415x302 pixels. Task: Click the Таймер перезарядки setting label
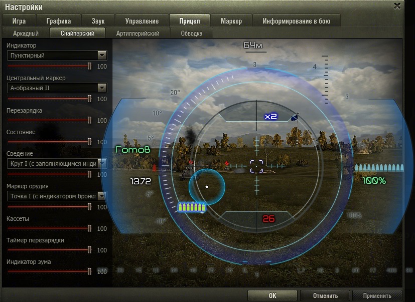(35, 240)
